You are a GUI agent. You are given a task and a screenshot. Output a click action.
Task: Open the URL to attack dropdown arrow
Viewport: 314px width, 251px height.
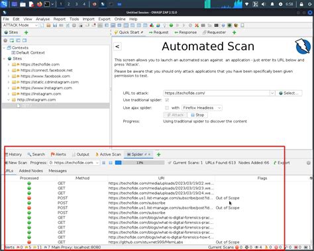pyautogui.click(x=272, y=93)
